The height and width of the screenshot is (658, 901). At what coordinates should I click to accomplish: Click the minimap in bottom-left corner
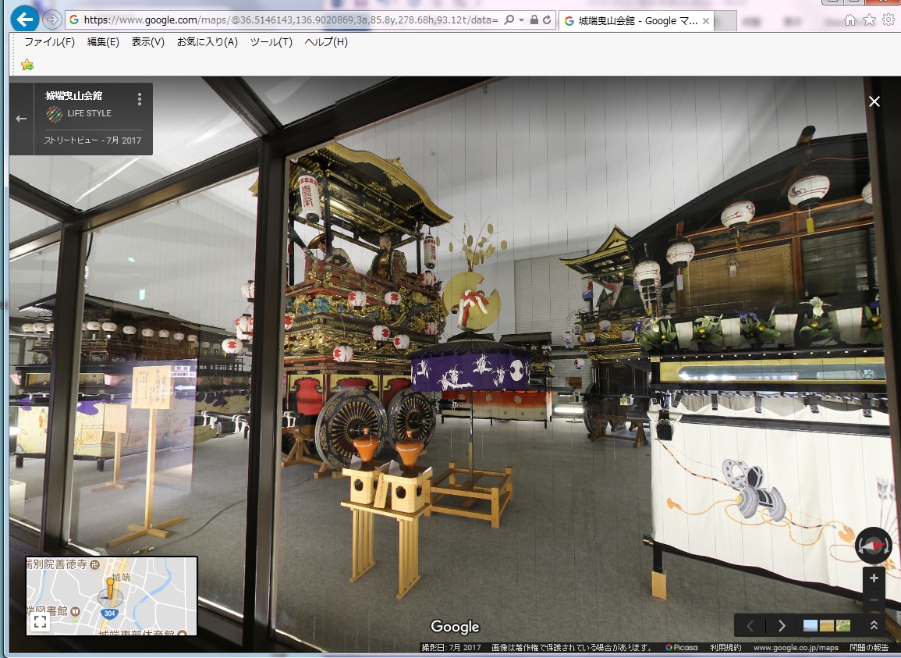coord(112,596)
